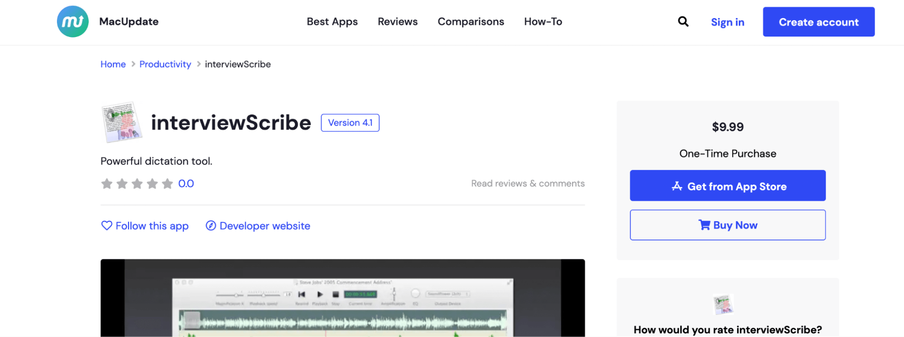Click small interviewScribe icon in rating card
904x337 pixels.
click(x=723, y=304)
